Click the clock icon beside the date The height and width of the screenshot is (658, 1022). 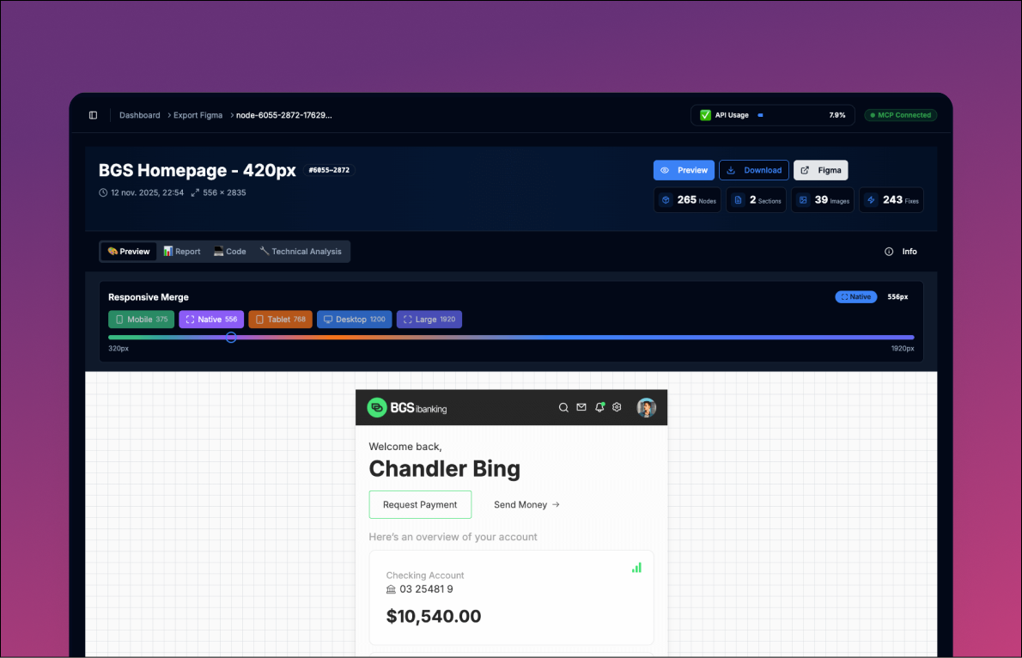[103, 193]
